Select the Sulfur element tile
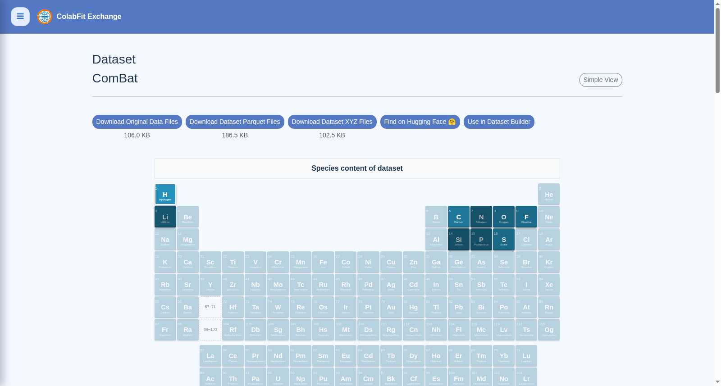 click(x=504, y=240)
